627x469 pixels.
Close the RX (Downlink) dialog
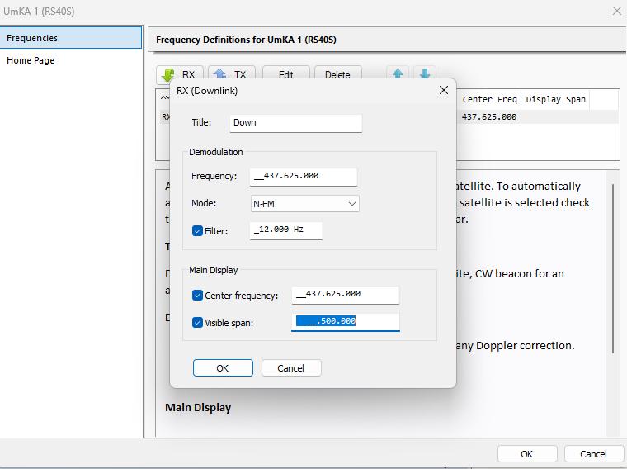coord(443,90)
